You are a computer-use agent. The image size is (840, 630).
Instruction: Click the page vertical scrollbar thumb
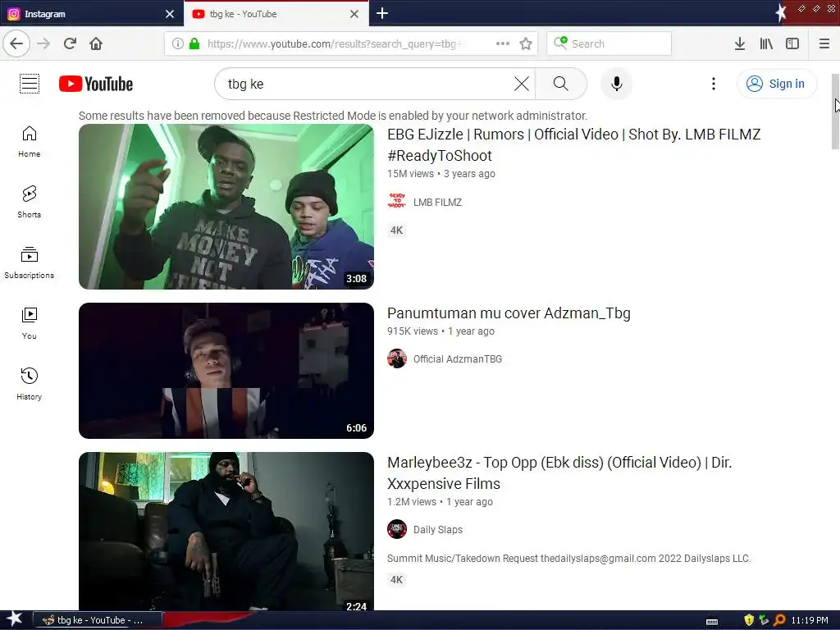(834, 112)
